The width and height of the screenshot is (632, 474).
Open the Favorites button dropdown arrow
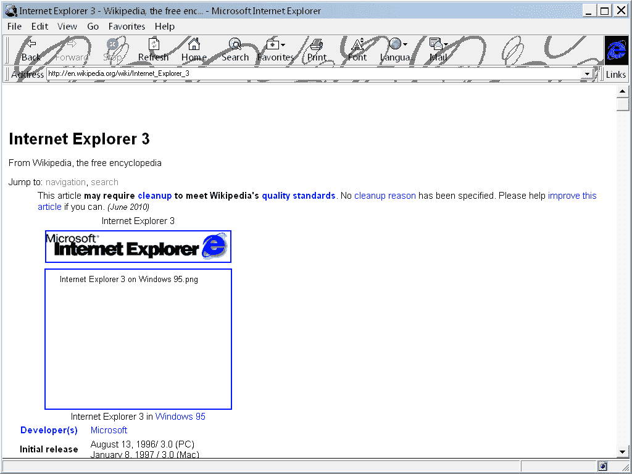point(283,44)
